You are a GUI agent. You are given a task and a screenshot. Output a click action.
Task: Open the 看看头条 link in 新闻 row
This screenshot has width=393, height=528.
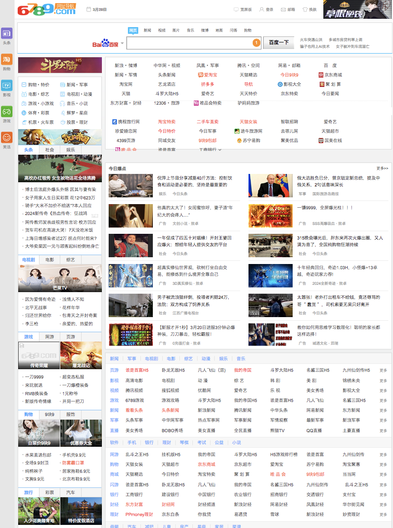point(134,410)
